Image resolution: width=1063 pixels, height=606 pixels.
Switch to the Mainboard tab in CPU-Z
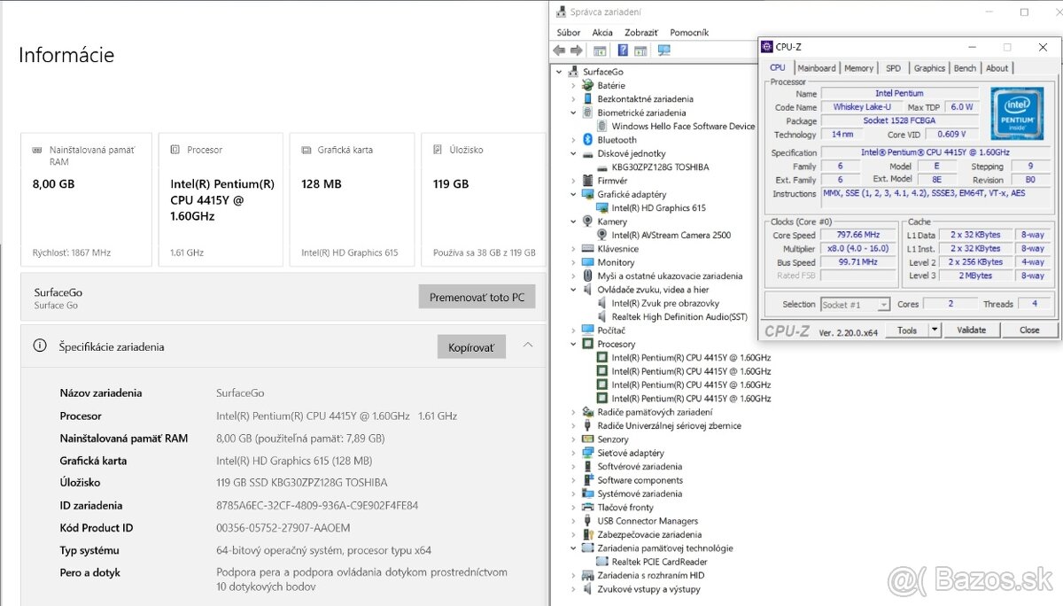click(816, 68)
